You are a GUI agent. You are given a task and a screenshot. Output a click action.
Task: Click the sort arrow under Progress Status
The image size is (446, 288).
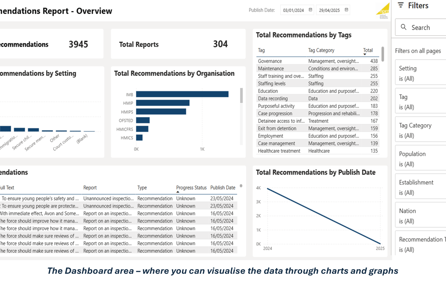178,192
